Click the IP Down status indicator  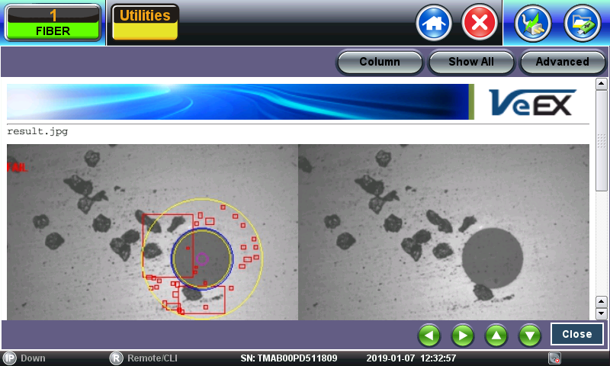coord(24,358)
